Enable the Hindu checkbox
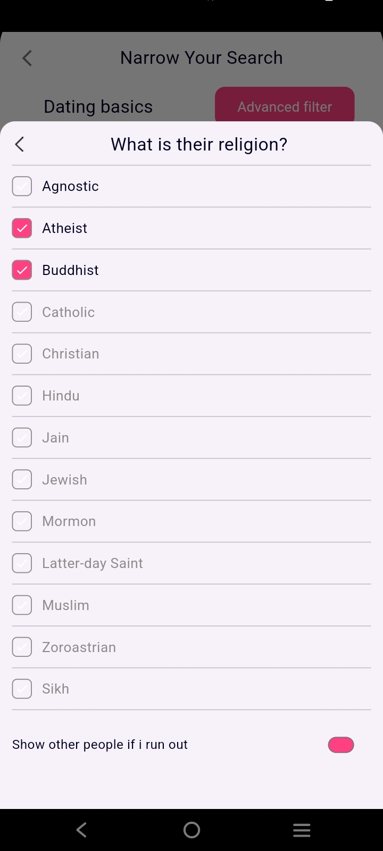The image size is (383, 851). [22, 396]
